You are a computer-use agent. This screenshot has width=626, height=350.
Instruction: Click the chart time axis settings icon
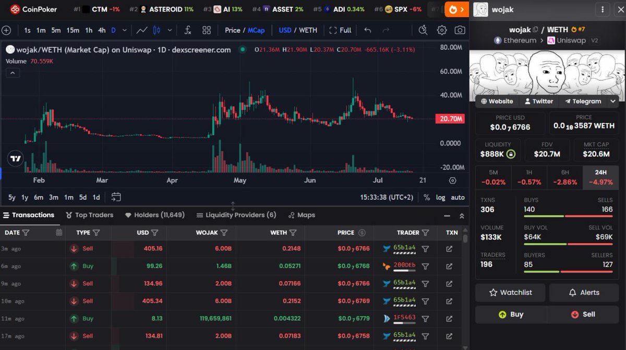point(452,180)
